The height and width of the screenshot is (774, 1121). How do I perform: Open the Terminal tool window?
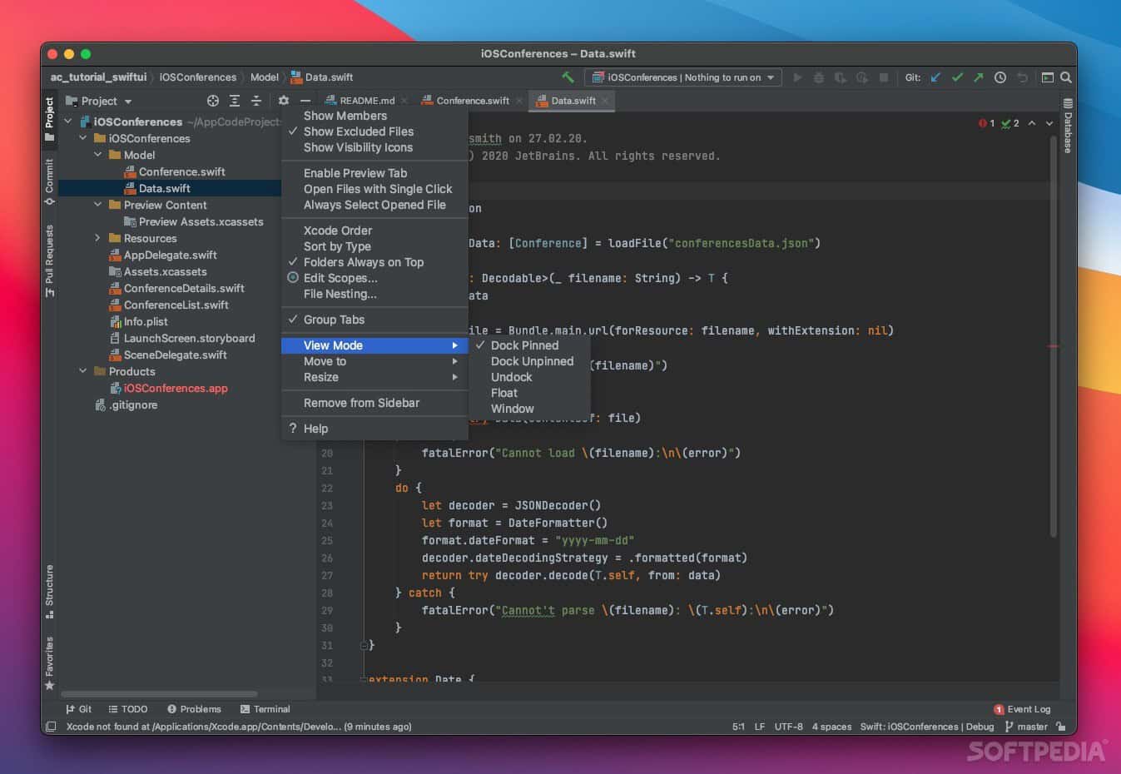(265, 709)
